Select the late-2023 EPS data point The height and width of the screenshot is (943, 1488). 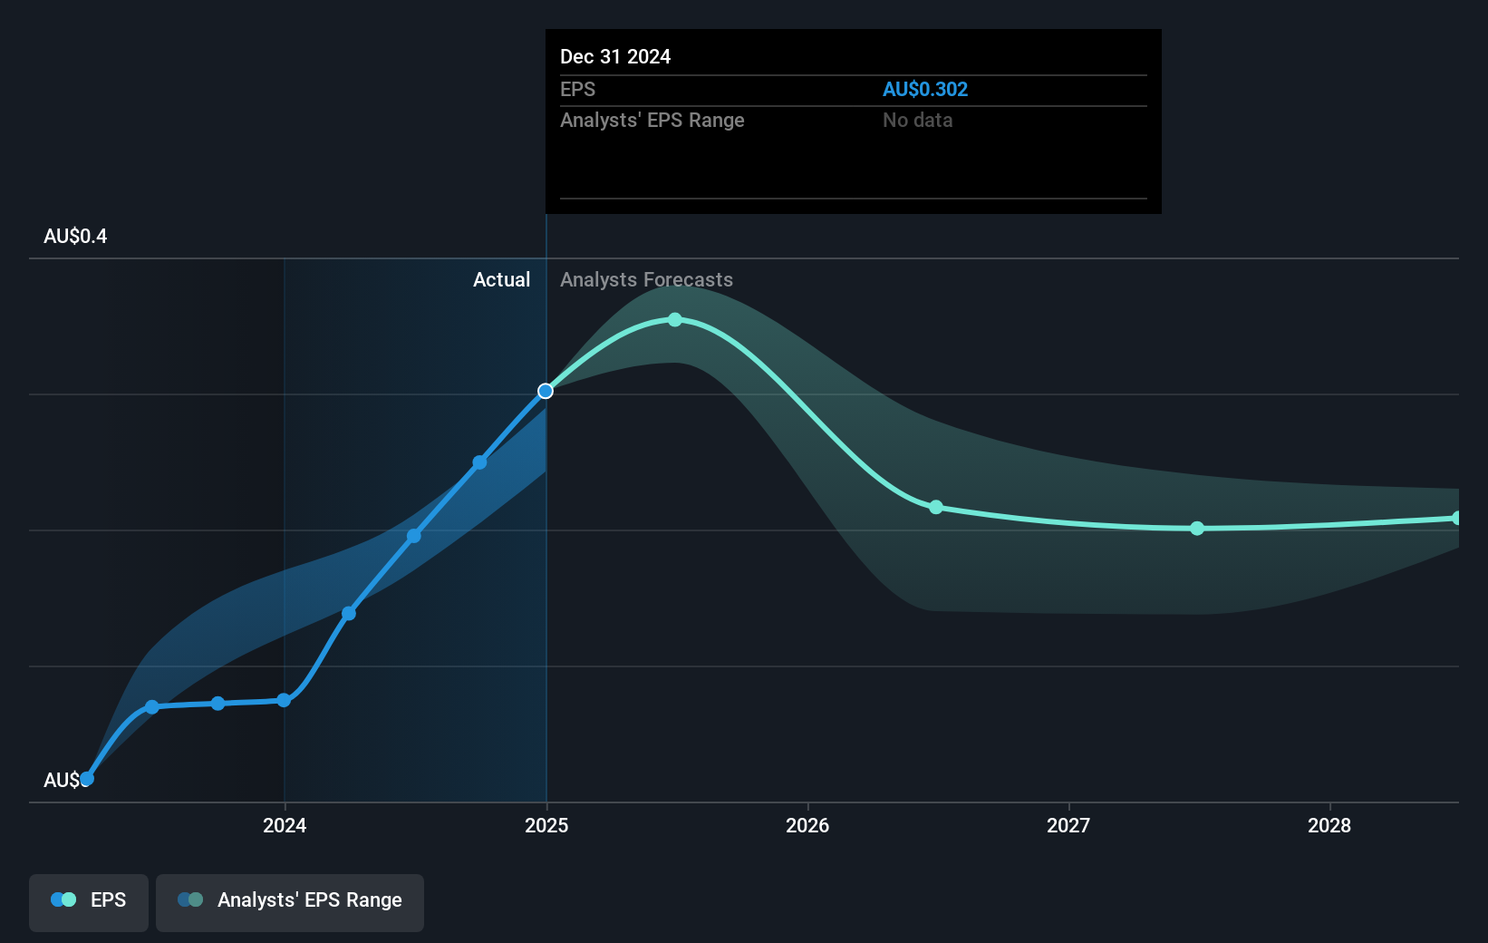pyautogui.click(x=217, y=703)
